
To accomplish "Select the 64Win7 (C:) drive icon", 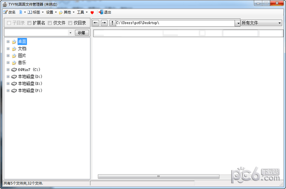I will pyautogui.click(x=14, y=70).
